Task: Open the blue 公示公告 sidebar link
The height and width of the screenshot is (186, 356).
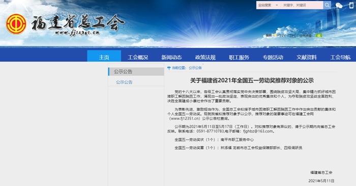Action: pos(124,83)
